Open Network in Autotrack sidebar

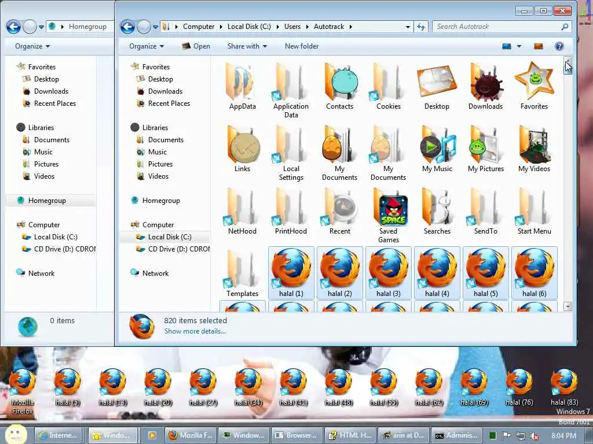155,273
